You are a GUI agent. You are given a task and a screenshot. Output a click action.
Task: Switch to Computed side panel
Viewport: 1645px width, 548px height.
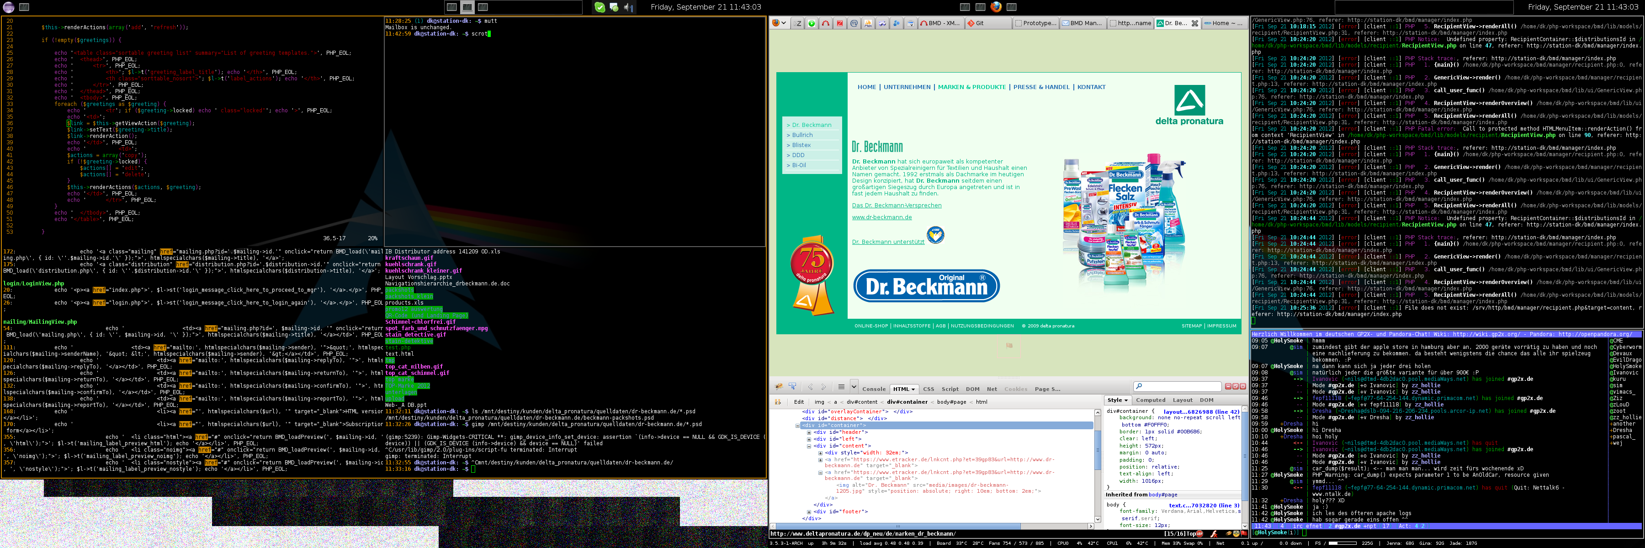pyautogui.click(x=1151, y=400)
